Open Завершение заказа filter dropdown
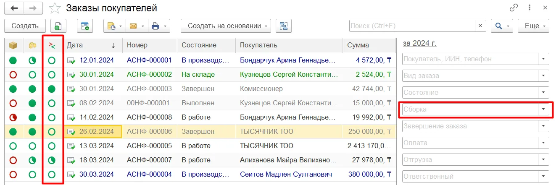Screen dimensions: 556x185 (x=544, y=126)
